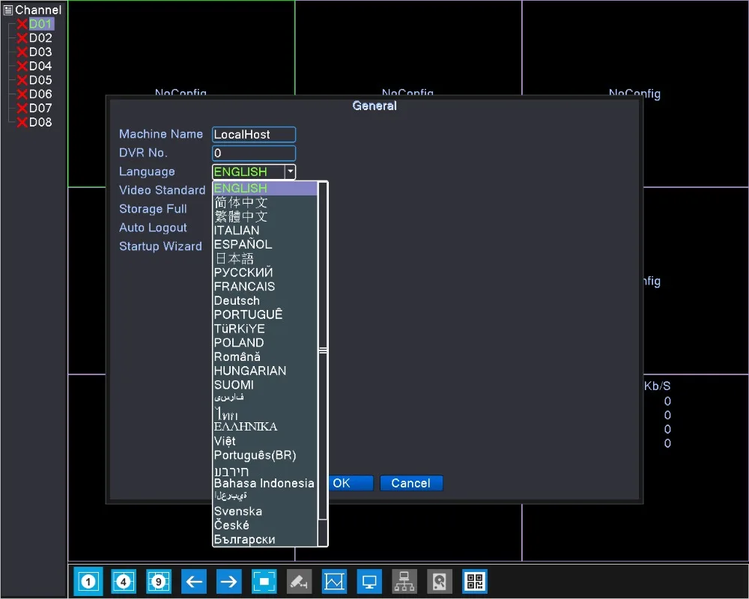Select channel D08 in the tree

tap(40, 122)
